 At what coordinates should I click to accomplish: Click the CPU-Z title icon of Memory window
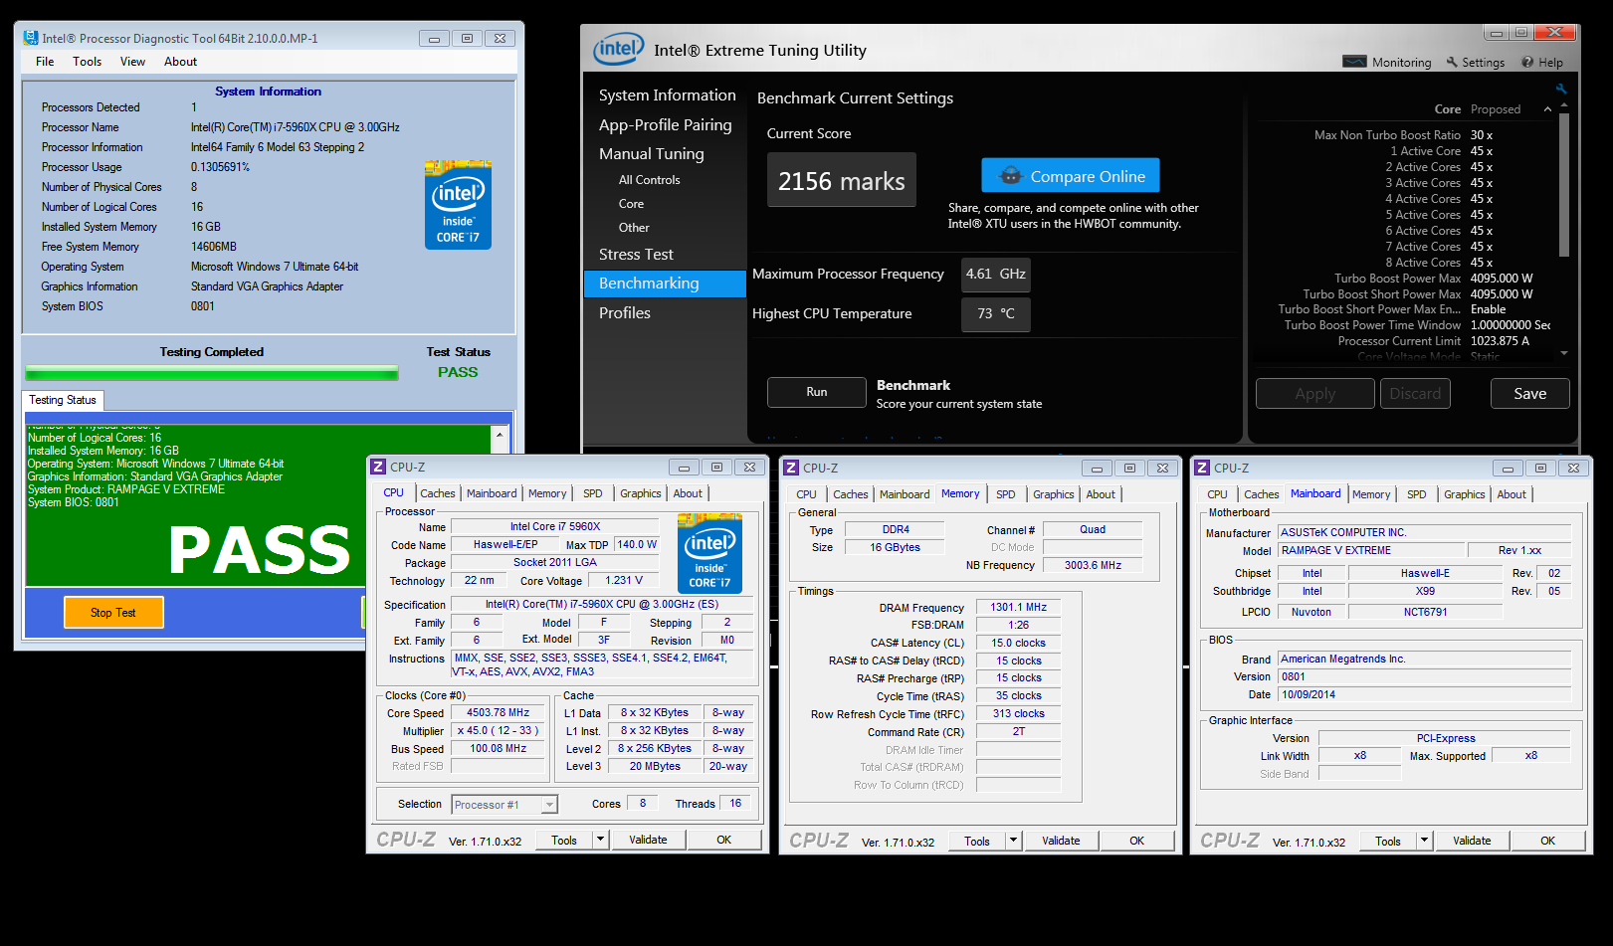coord(791,468)
